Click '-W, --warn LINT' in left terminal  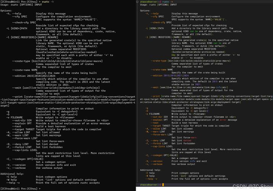point(18,135)
